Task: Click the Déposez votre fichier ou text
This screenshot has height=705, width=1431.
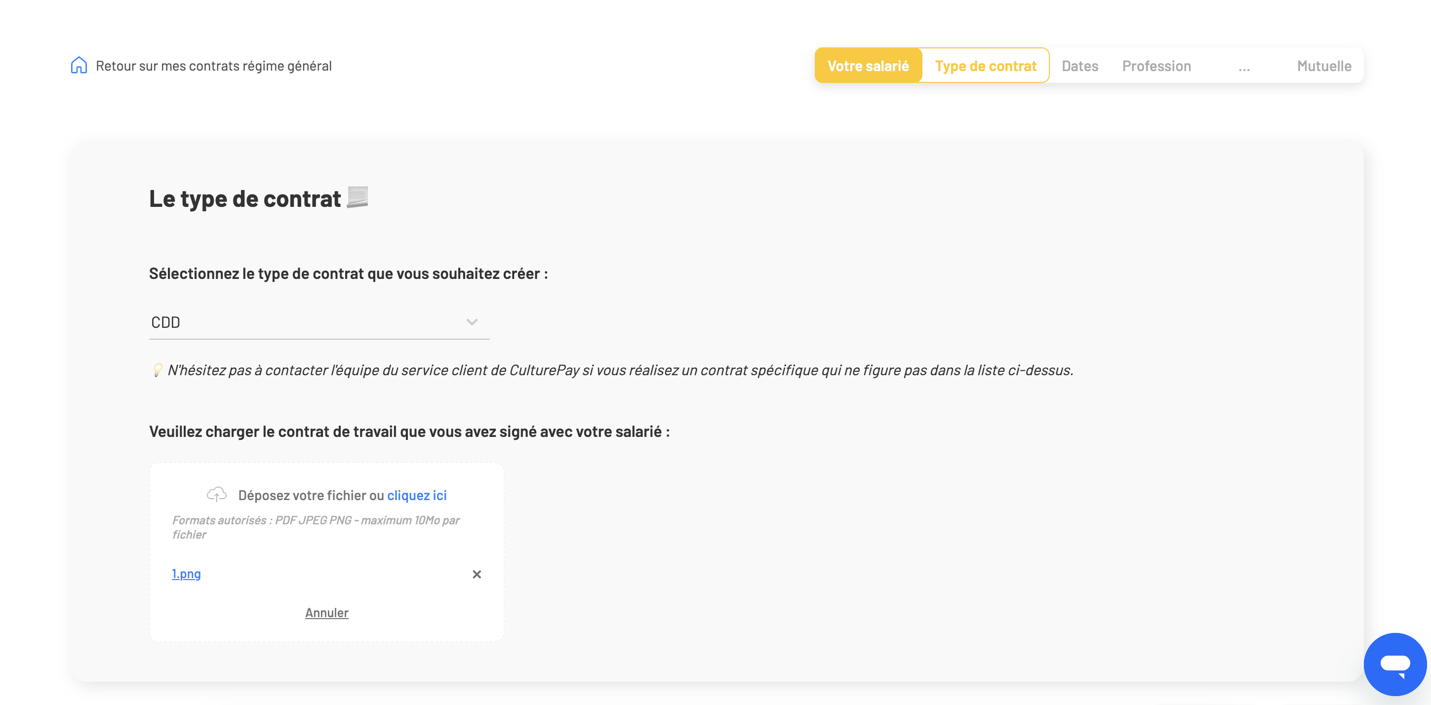Action: click(311, 495)
